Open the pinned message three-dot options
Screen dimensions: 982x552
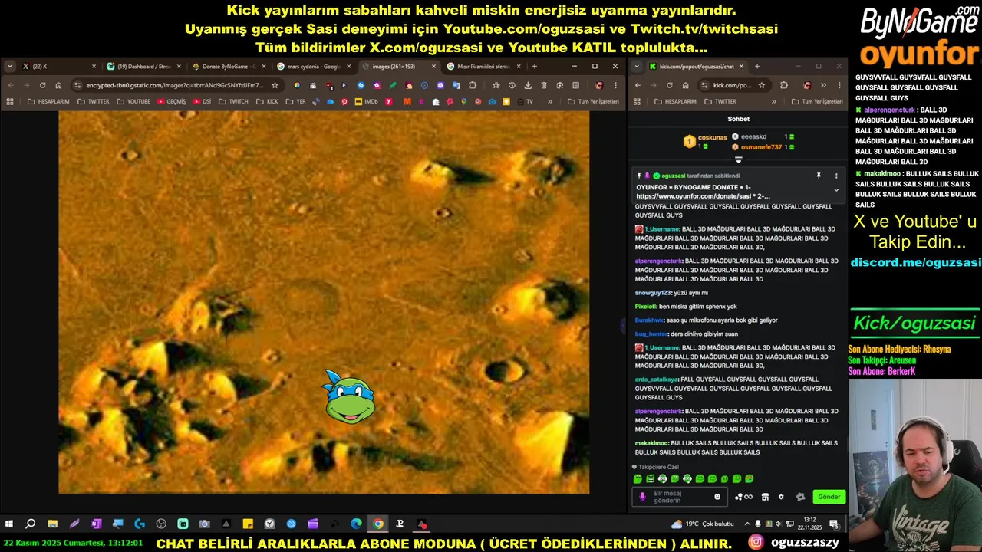pyautogui.click(x=836, y=176)
